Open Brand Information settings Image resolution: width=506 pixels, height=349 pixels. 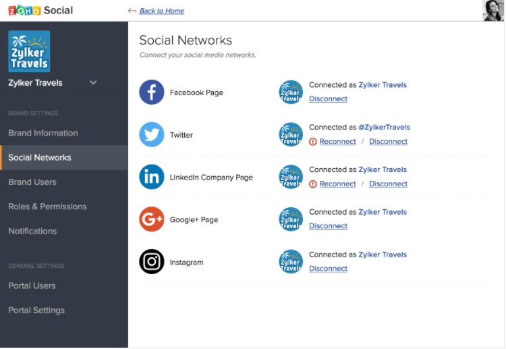pos(43,133)
